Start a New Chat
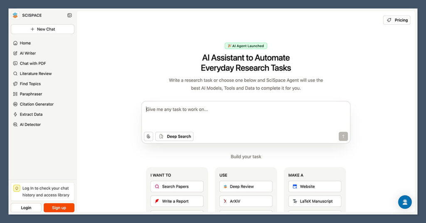426x223 pixels. tap(43, 29)
